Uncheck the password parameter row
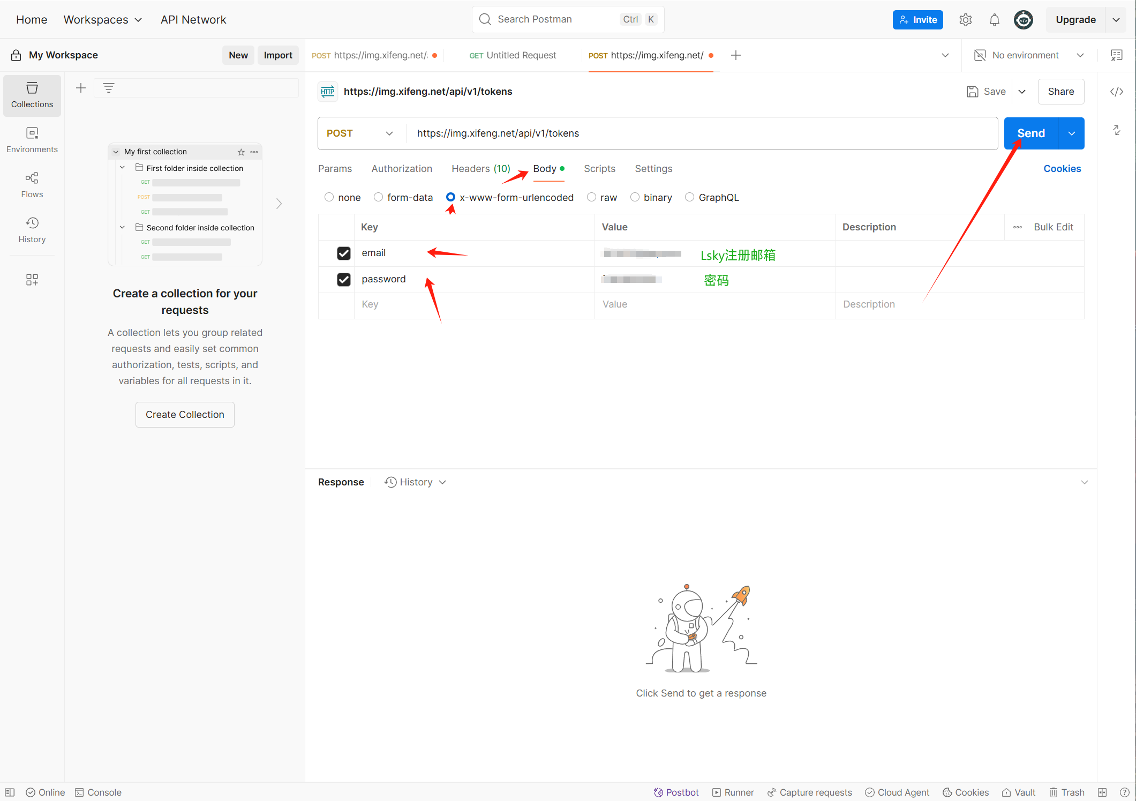 click(344, 279)
